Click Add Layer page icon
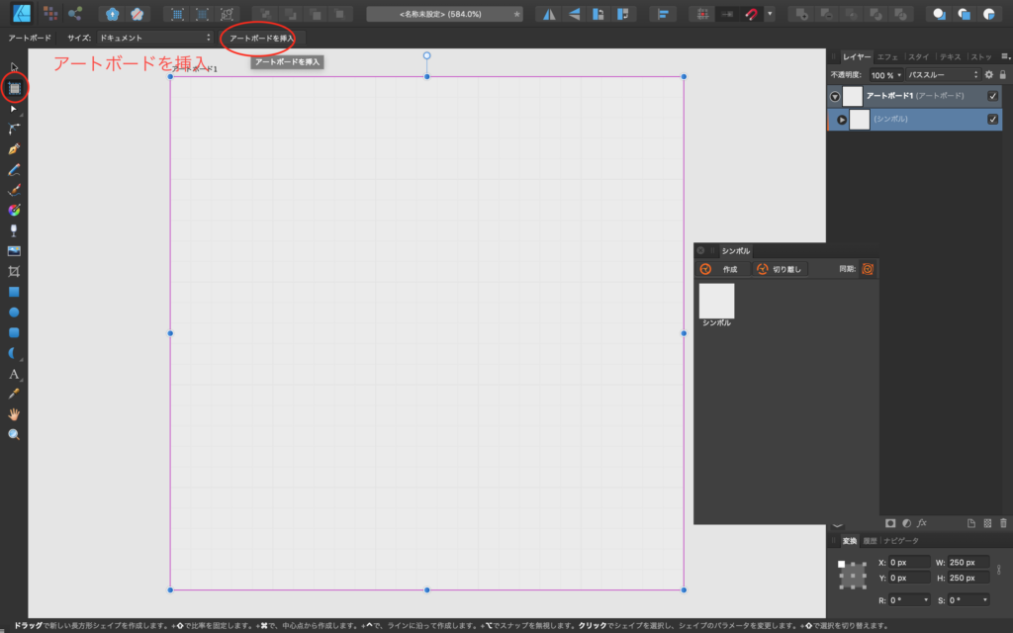The width and height of the screenshot is (1013, 633). point(971,523)
